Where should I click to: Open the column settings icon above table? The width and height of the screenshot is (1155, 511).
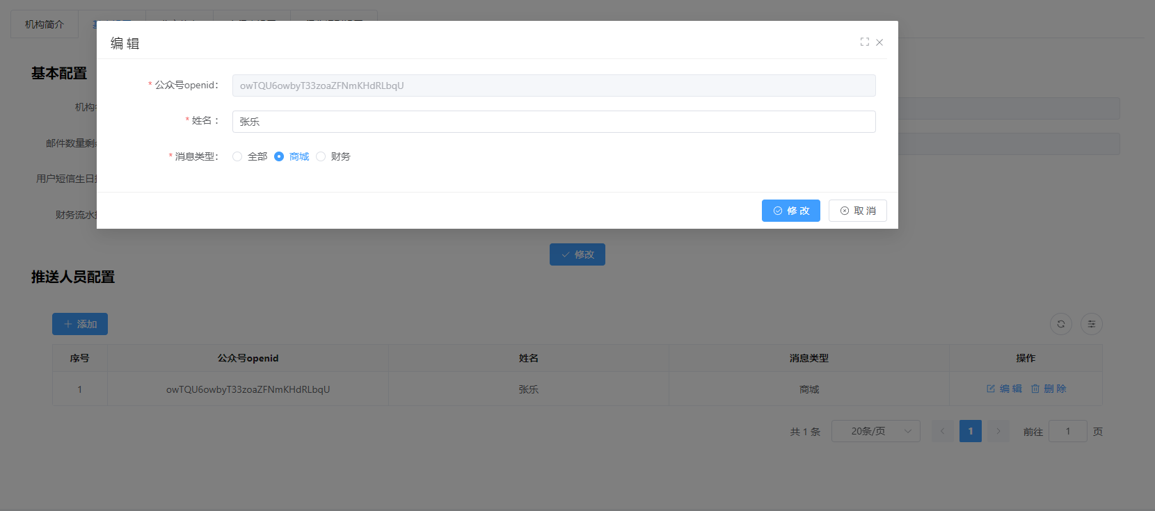click(1091, 324)
